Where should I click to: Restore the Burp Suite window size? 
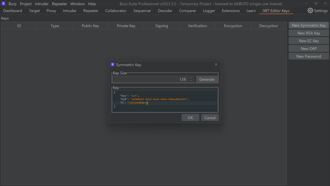click(316, 4)
